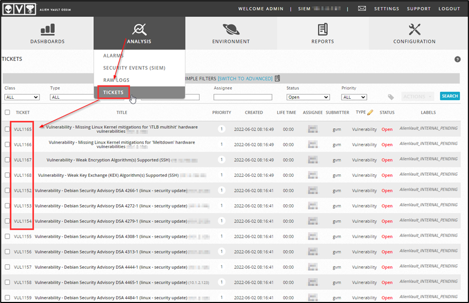Expand the Priority filter dropdown
This screenshot has width=469, height=303.
click(354, 97)
